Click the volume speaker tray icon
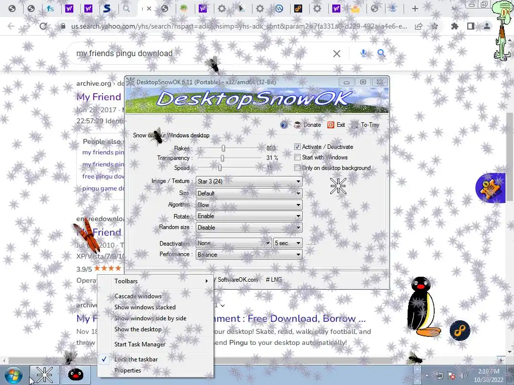Viewport: 514px width, 385px height. pos(463,376)
